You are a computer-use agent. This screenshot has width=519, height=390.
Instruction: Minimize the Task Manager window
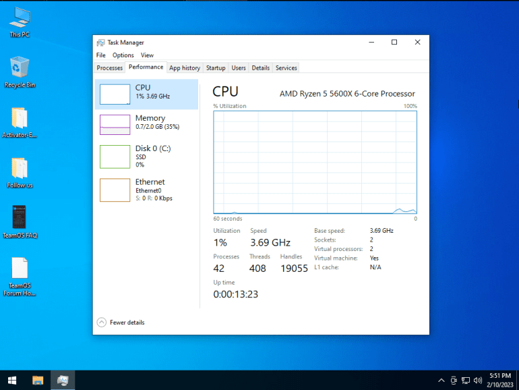coord(371,43)
